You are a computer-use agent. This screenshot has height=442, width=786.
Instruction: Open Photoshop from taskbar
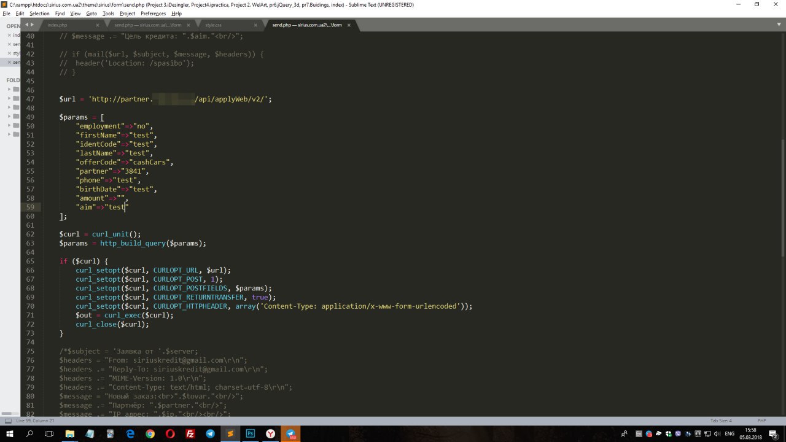pyautogui.click(x=251, y=433)
